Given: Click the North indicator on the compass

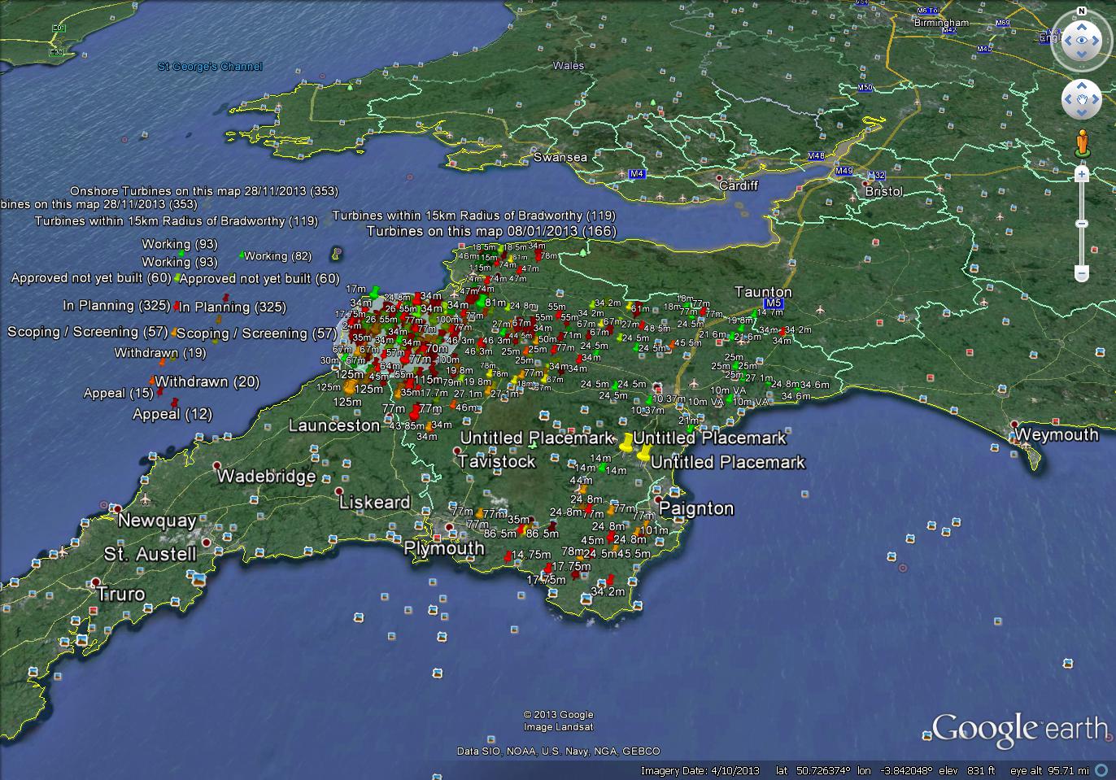Looking at the screenshot, I should pyautogui.click(x=1082, y=11).
